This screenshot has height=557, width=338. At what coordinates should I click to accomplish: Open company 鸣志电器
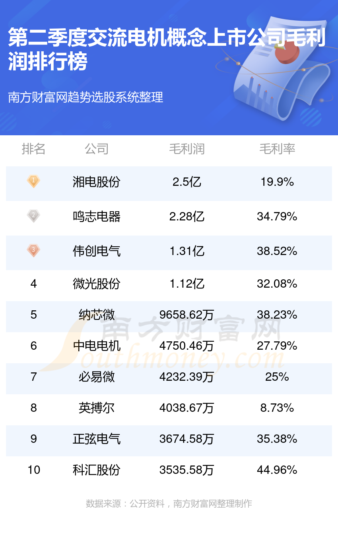tap(97, 216)
